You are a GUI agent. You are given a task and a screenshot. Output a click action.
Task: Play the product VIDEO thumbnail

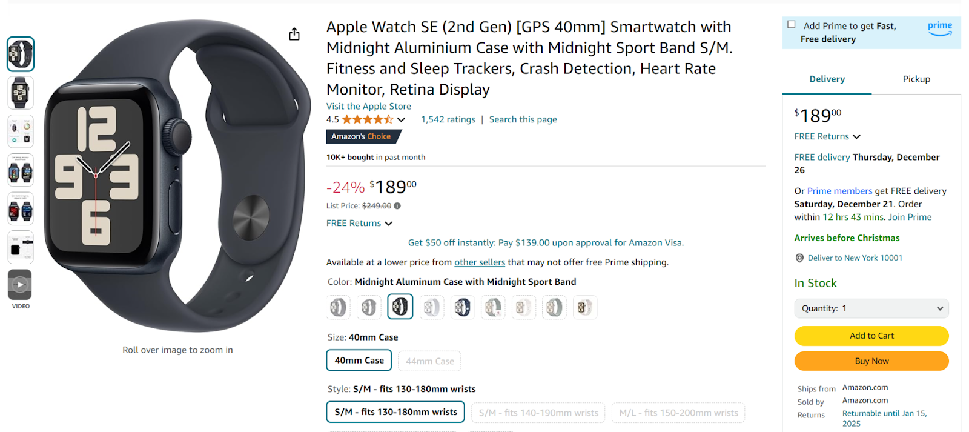click(19, 285)
